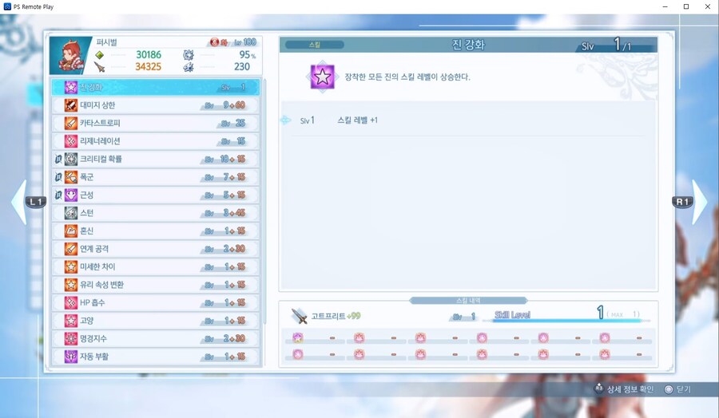Click the fire element icon next to Lv 100

coord(214,42)
